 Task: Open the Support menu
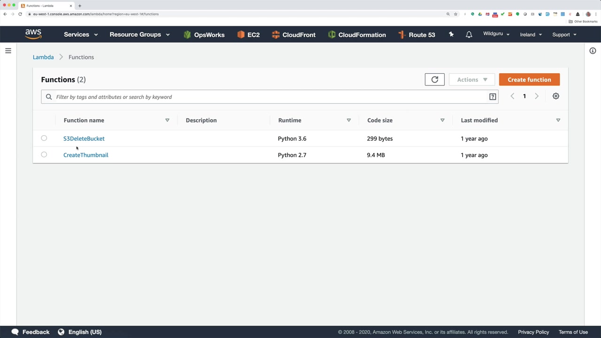pyautogui.click(x=564, y=35)
